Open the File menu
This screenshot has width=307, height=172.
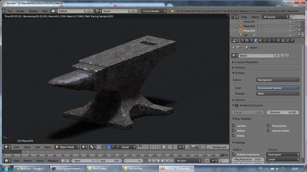point(10,11)
